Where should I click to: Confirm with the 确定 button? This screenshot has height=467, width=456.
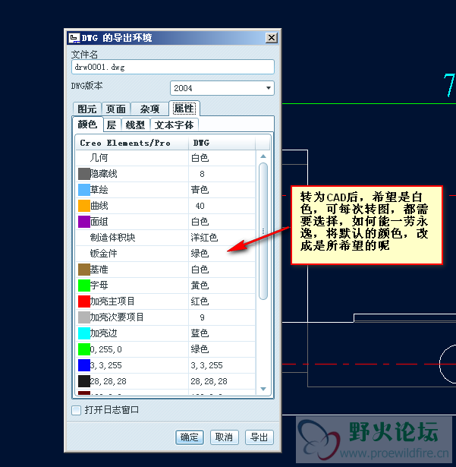pos(190,437)
